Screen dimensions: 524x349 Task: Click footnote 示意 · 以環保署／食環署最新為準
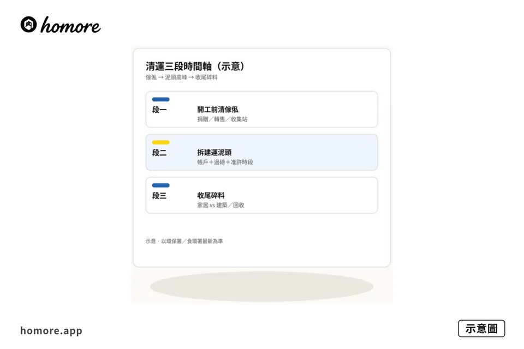(184, 241)
